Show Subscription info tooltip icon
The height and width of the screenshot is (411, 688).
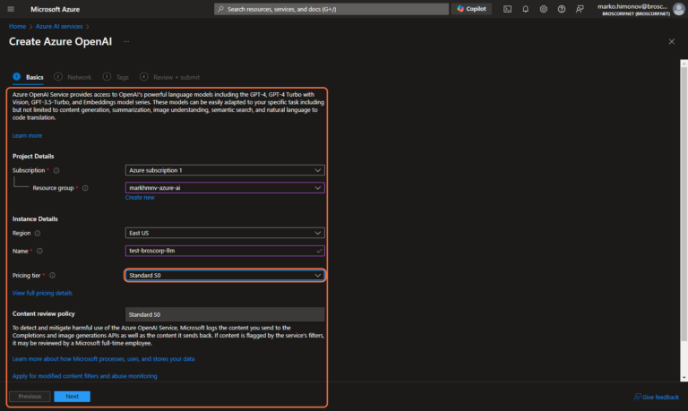click(56, 171)
